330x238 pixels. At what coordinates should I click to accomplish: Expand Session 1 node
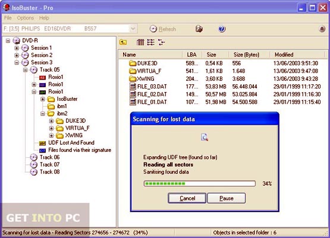[x=17, y=48]
